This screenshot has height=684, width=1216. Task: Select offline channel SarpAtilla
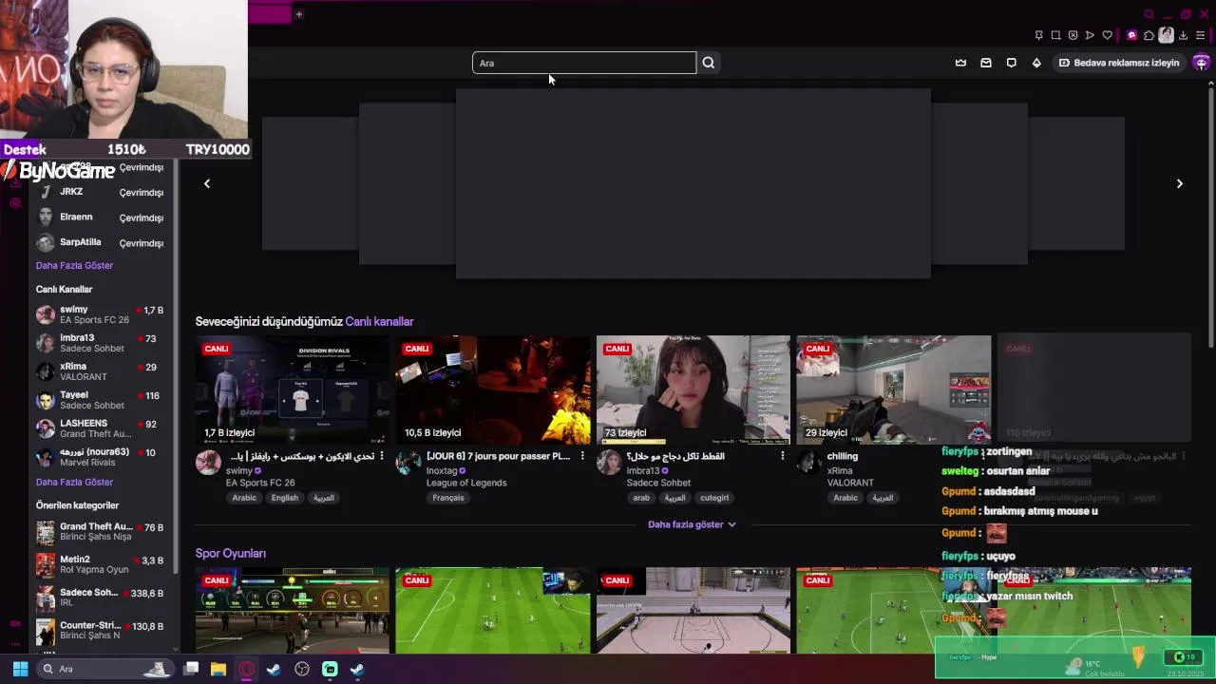tap(100, 243)
